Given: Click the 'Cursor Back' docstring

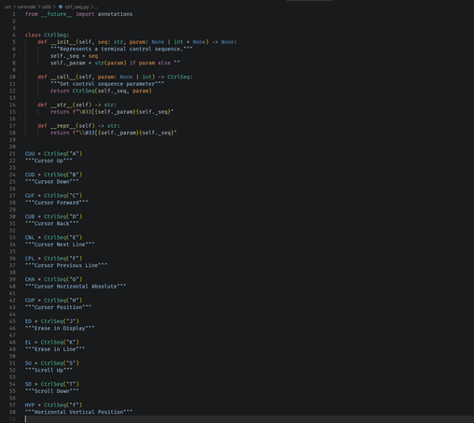Looking at the screenshot, I should [x=51, y=223].
